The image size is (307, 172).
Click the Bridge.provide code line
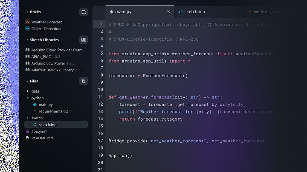click(x=188, y=141)
